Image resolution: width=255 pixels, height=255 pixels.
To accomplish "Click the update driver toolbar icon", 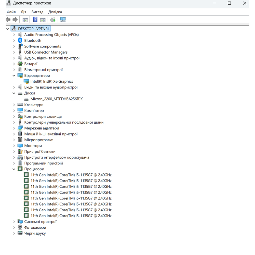I will tap(53, 20).
